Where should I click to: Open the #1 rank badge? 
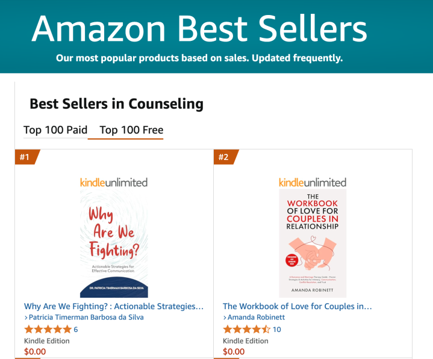pos(25,158)
